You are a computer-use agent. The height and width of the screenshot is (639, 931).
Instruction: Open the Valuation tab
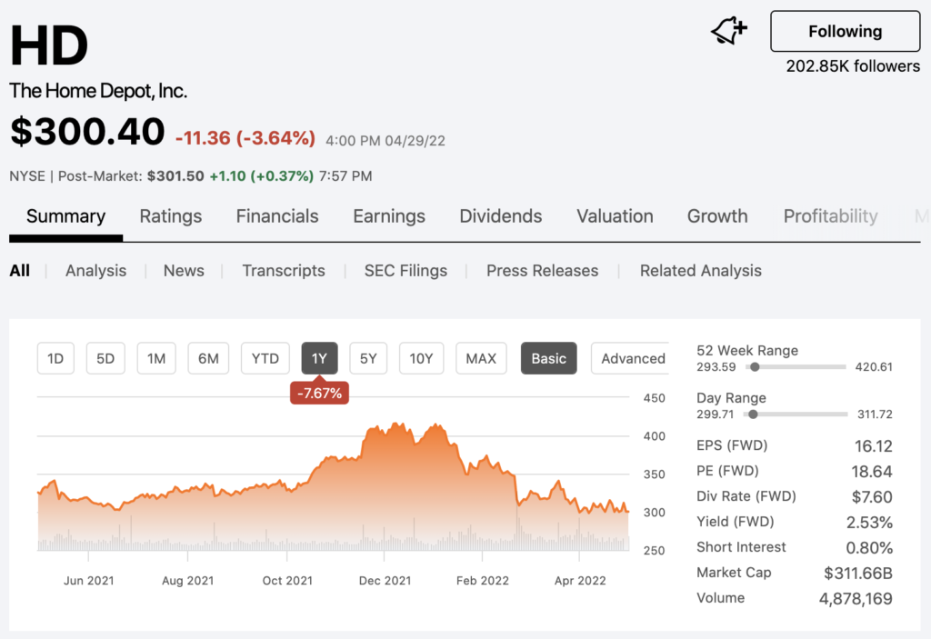click(615, 216)
